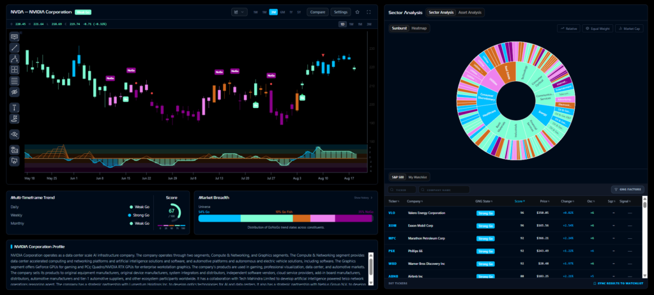The height and width of the screenshot is (295, 654).
Task: Open the chart type dropdown
Action: click(x=240, y=12)
